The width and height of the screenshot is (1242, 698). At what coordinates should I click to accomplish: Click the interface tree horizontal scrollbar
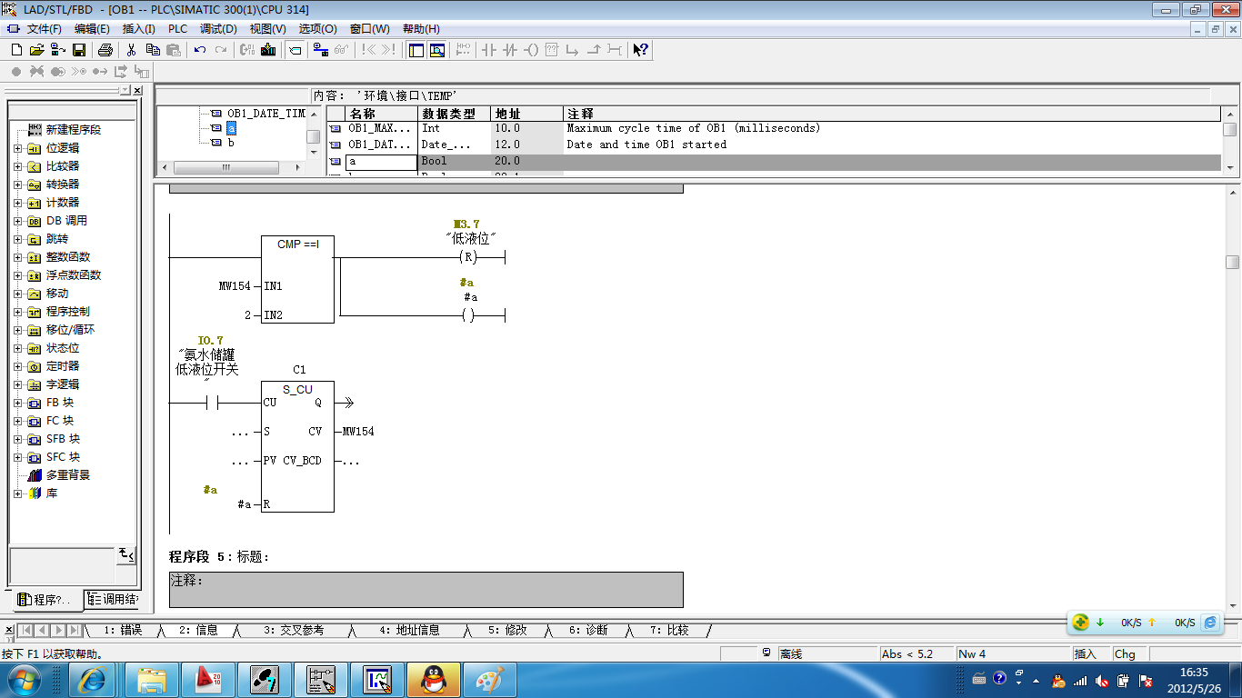[225, 168]
